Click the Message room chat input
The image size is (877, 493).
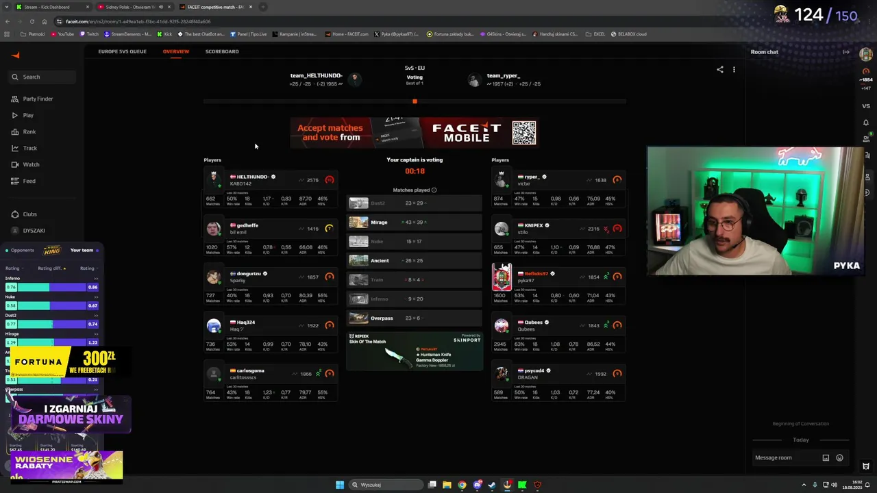click(786, 457)
